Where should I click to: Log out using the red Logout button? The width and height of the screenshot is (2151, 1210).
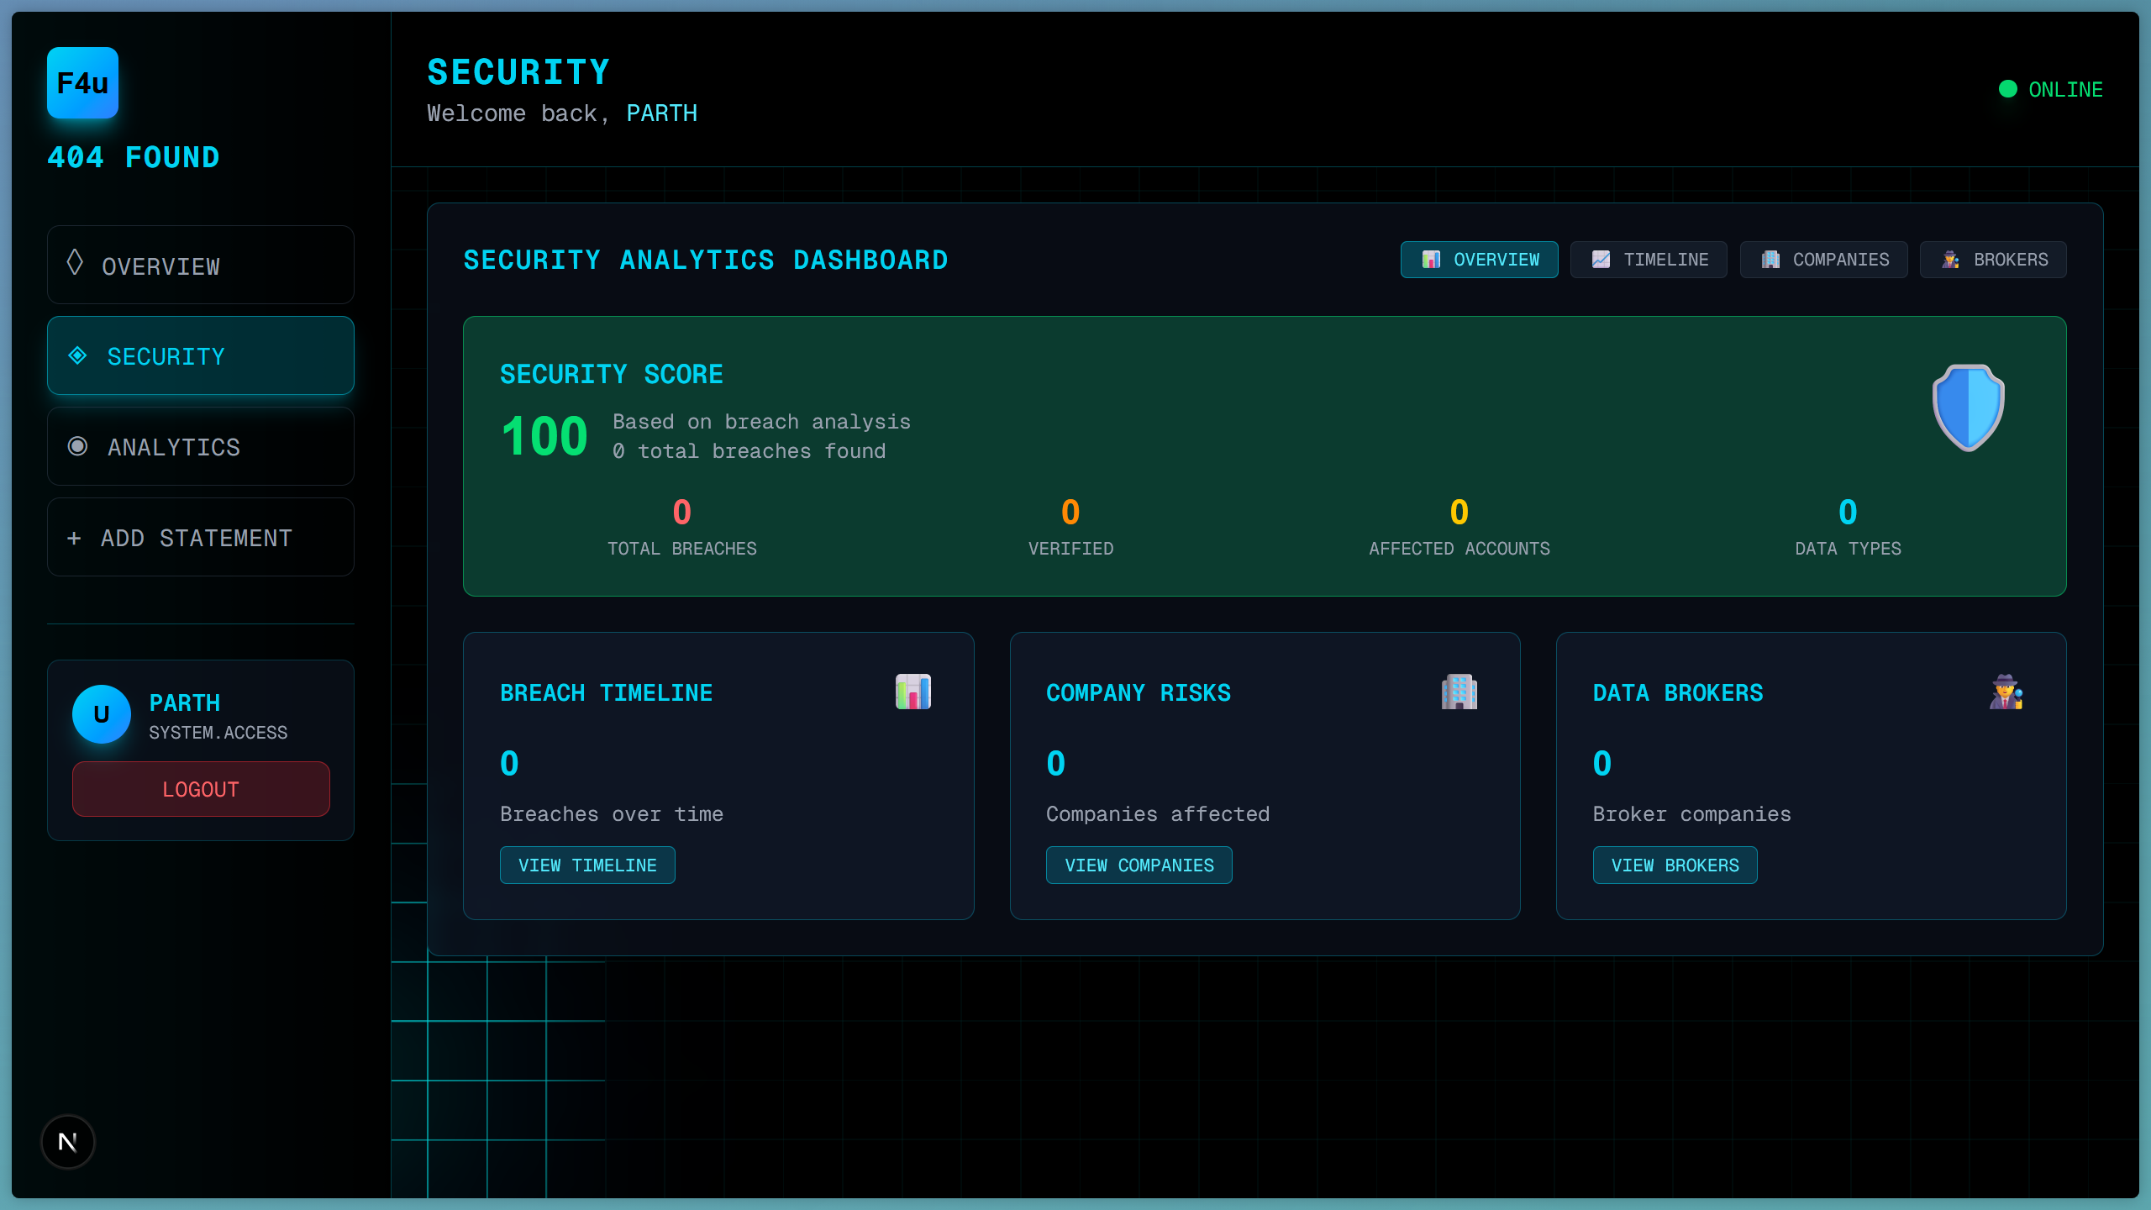point(201,789)
